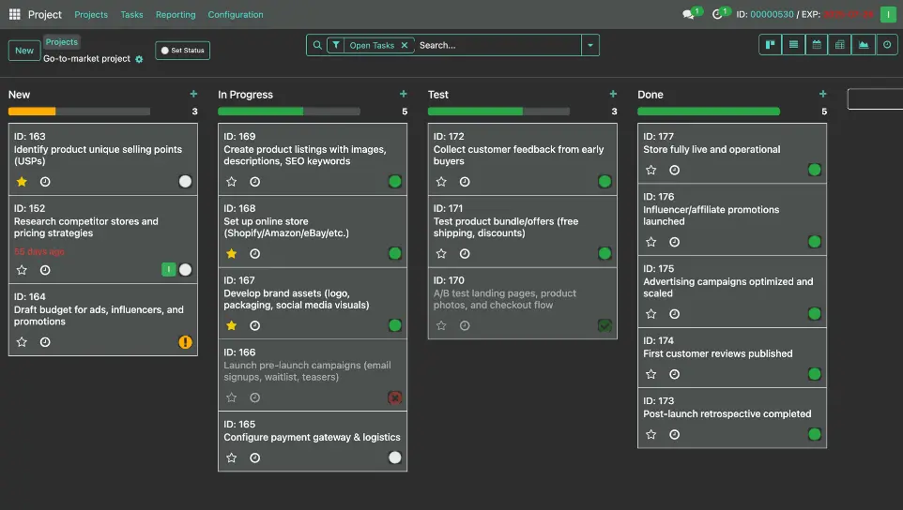Switch to calendar view
The width and height of the screenshot is (903, 510).
coord(817,45)
